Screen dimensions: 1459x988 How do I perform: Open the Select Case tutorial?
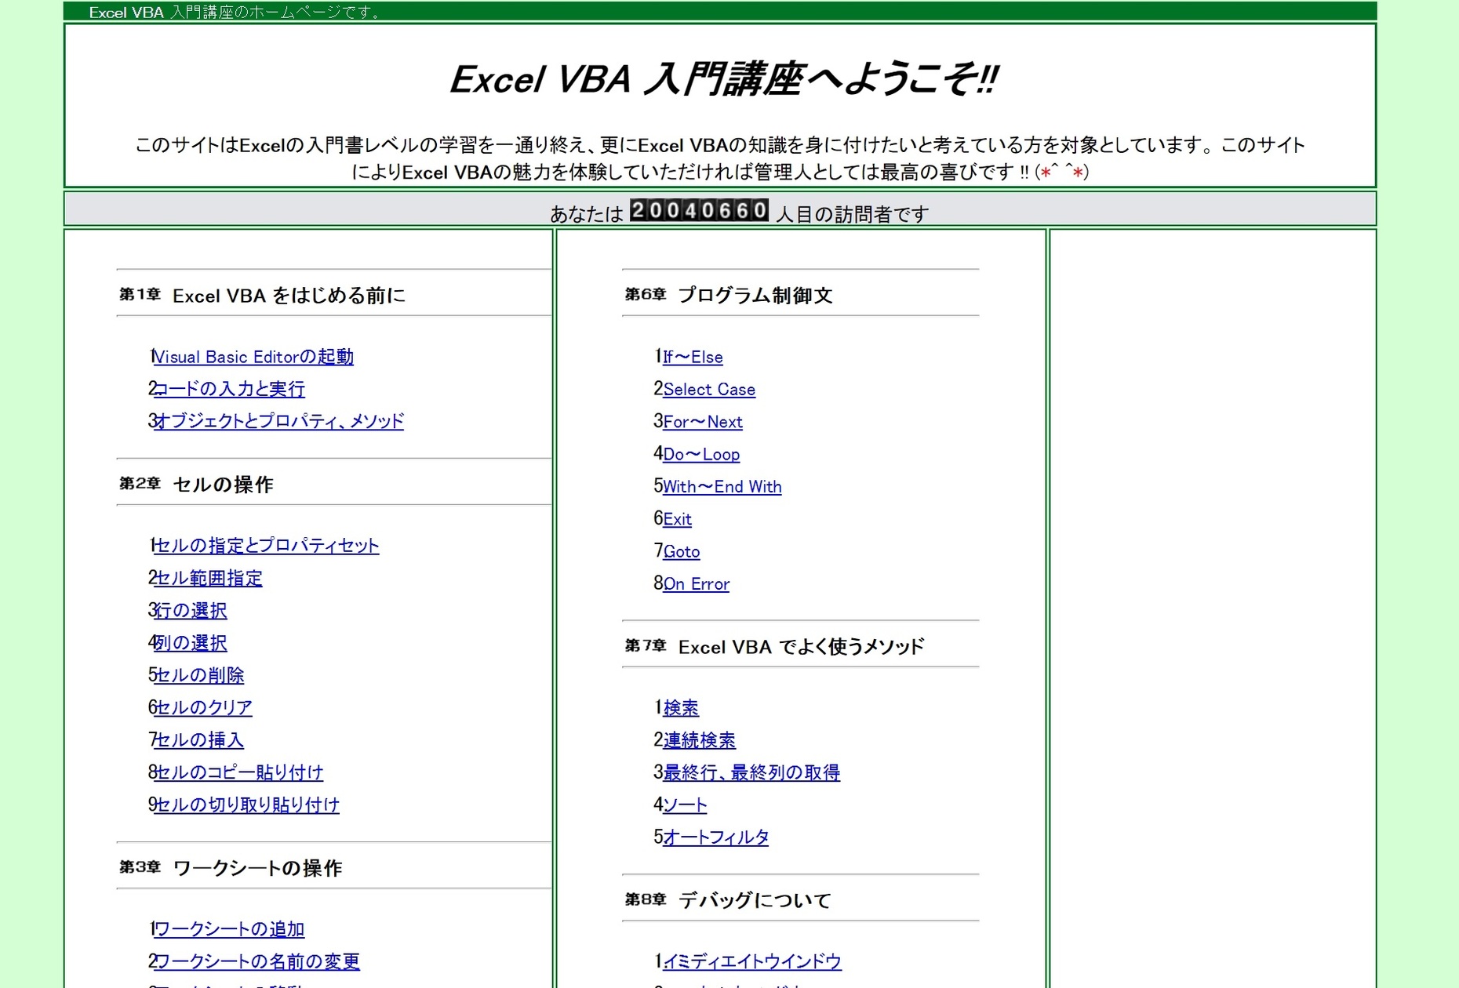pyautogui.click(x=709, y=389)
